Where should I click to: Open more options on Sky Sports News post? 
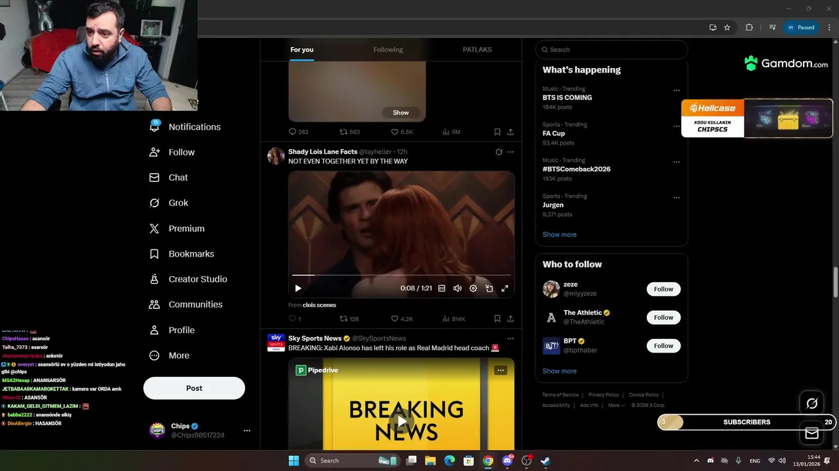pos(511,338)
